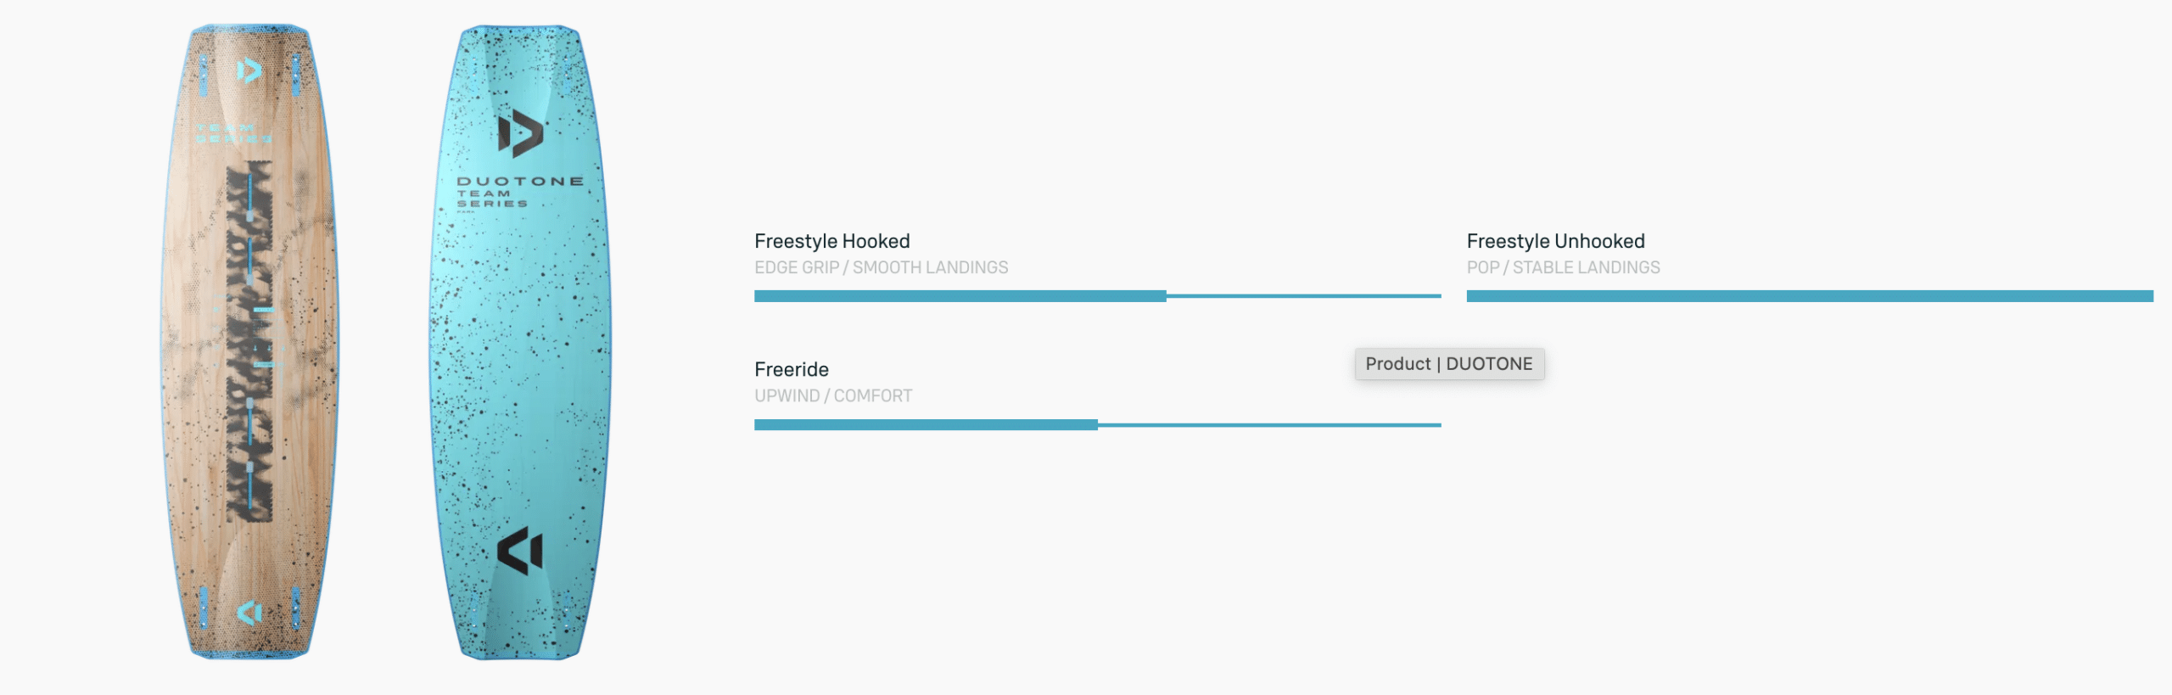Image resolution: width=2172 pixels, height=695 pixels.
Task: Click the upper black Duotone logo on turquoise board
Action: pyautogui.click(x=519, y=133)
